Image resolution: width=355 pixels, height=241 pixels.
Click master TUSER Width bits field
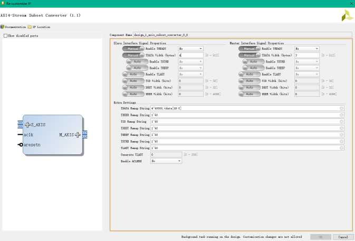(307, 94)
